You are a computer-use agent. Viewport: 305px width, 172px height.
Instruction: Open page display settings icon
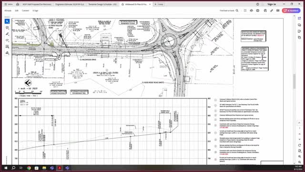tap(299, 151)
